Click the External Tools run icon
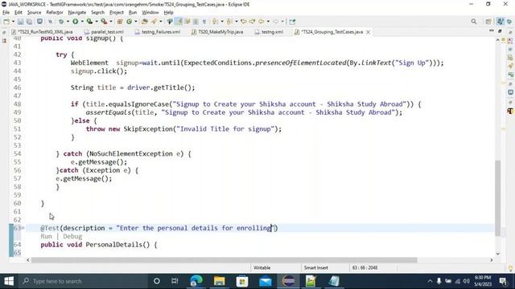The height and width of the screenshot is (289, 515). pyautogui.click(x=104, y=22)
